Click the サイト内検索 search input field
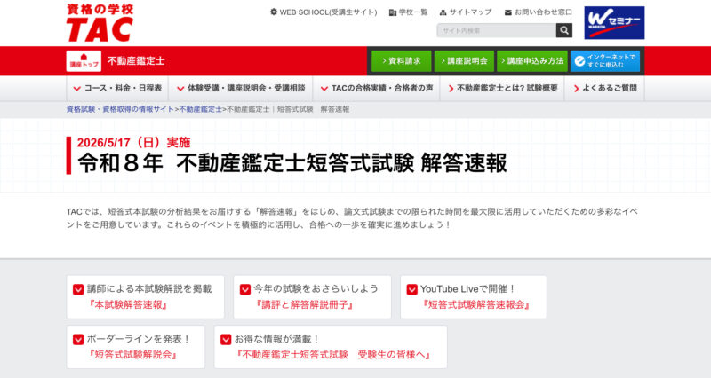The width and height of the screenshot is (711, 378). 495,30
